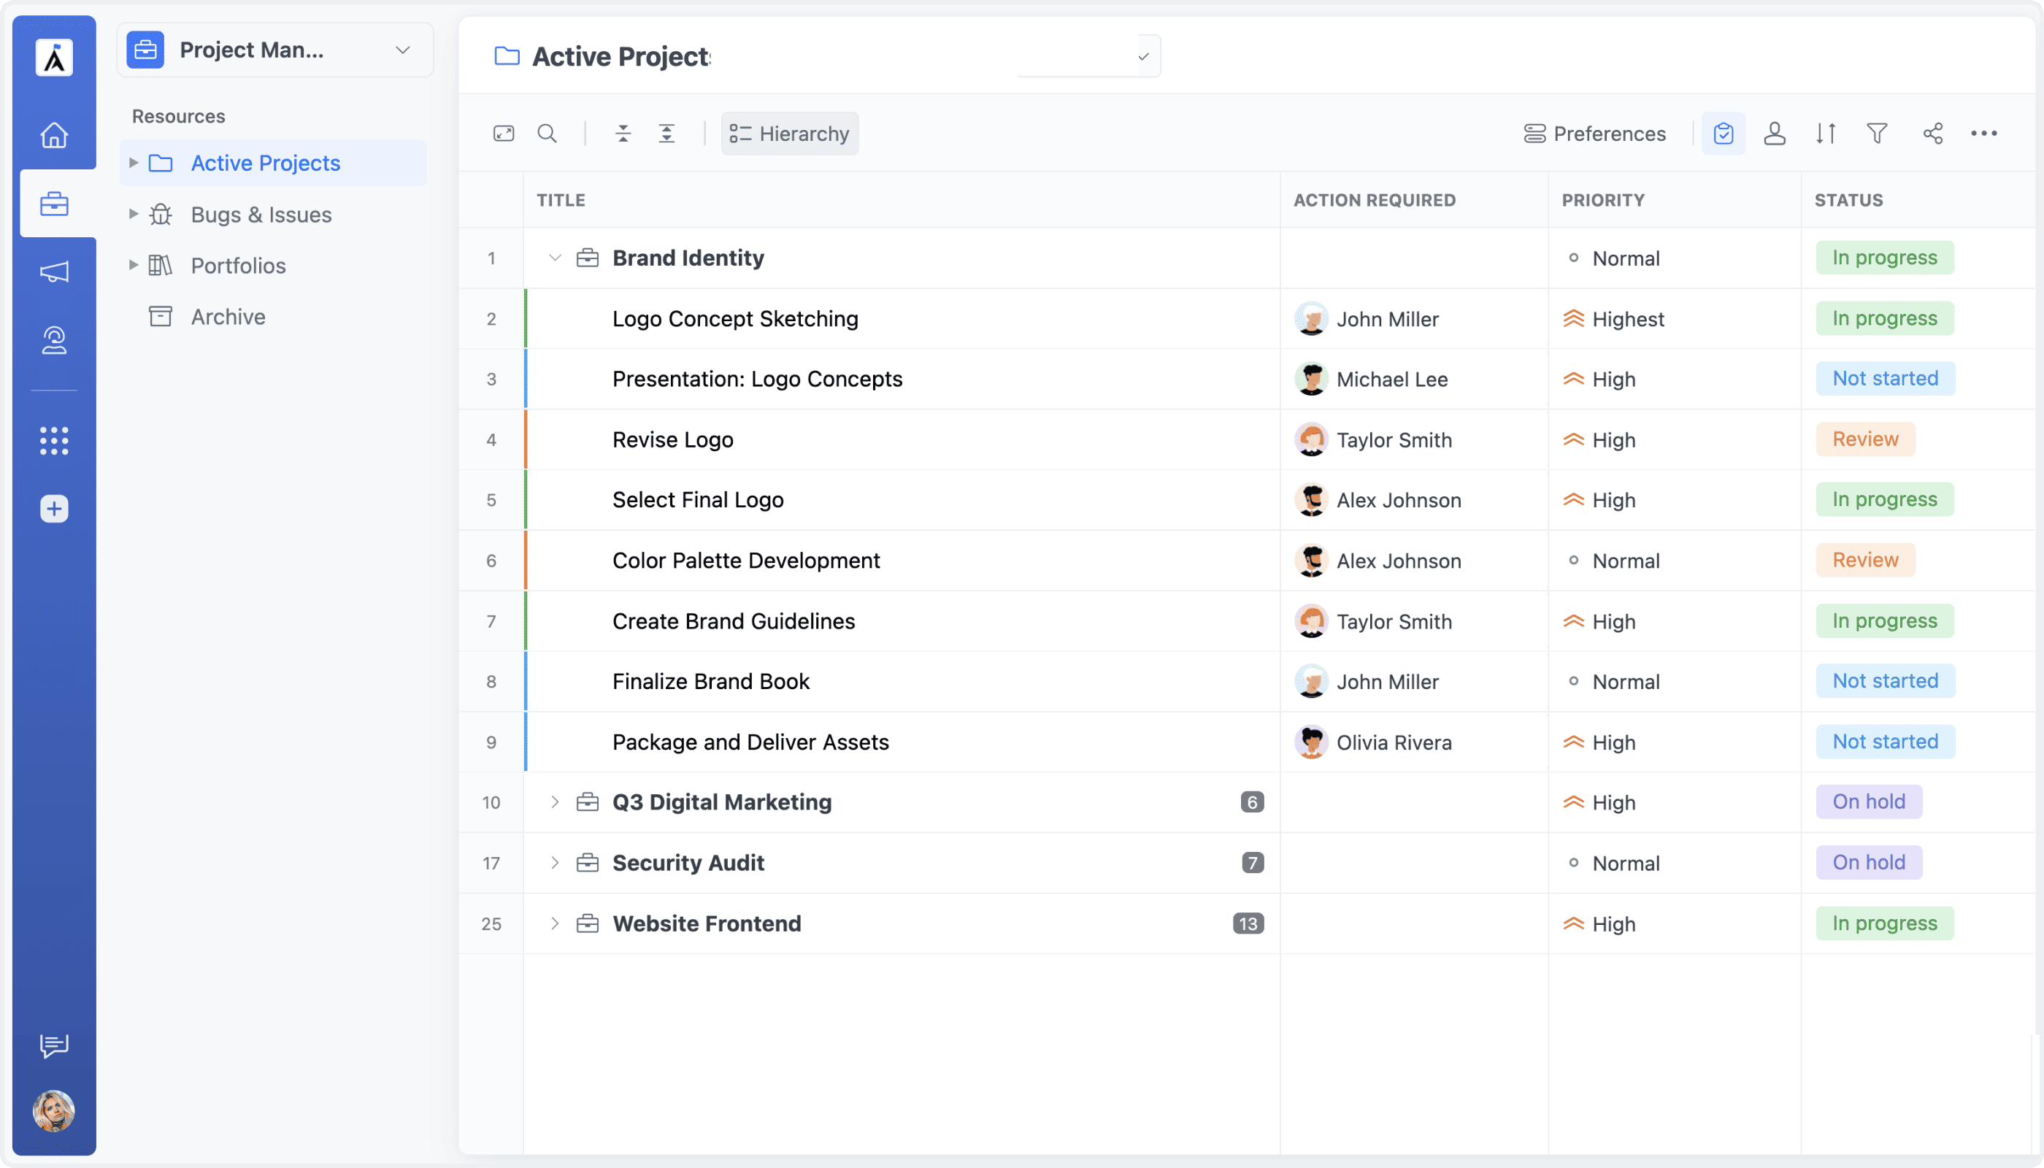Select Bugs & Issues in Resources
This screenshot has height=1168, width=2044.
(x=261, y=214)
